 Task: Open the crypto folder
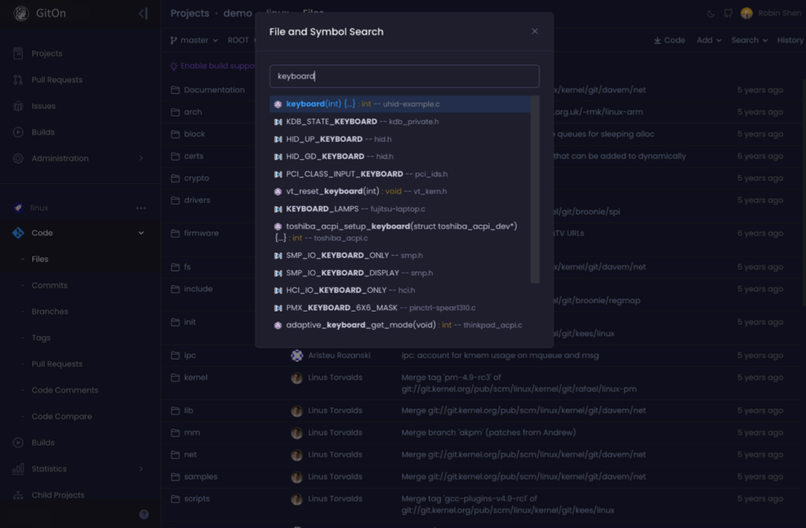pos(196,179)
